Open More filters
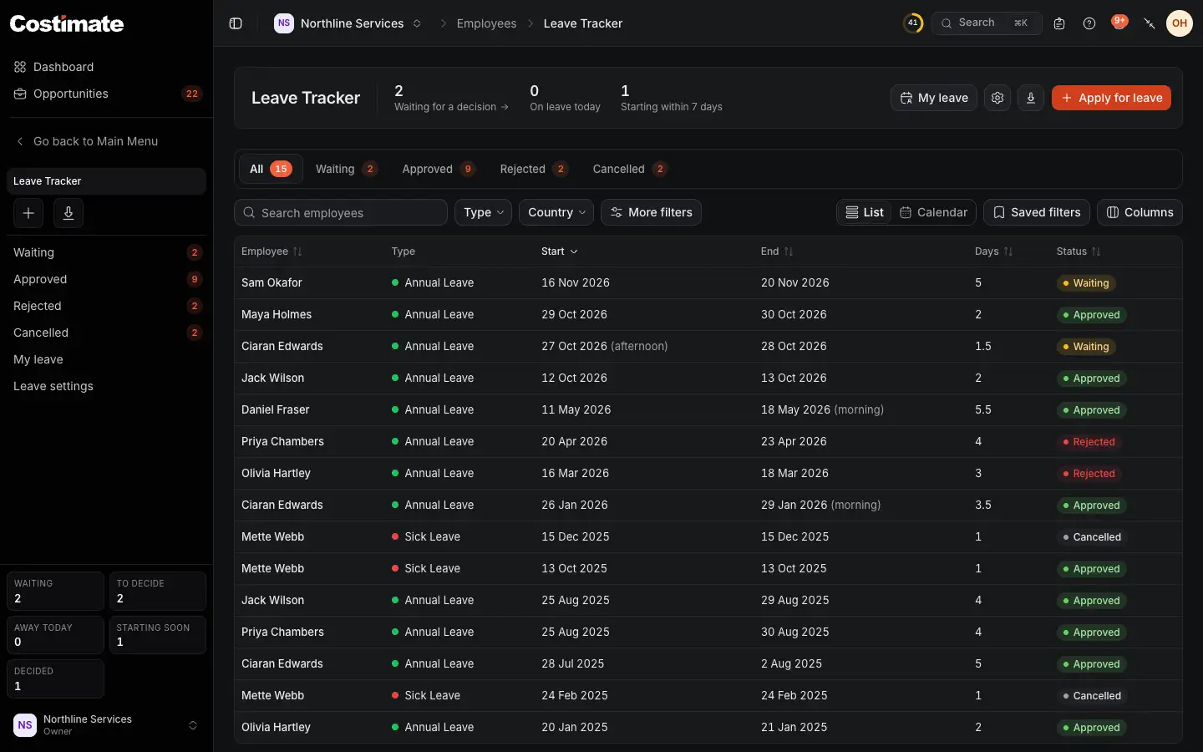Screen dimensions: 1203x752 point(651,212)
